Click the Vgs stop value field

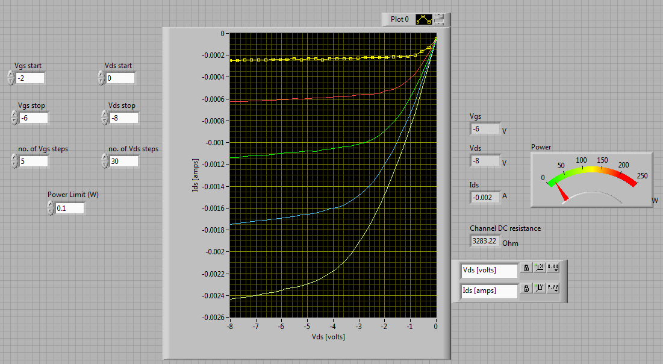coord(33,118)
